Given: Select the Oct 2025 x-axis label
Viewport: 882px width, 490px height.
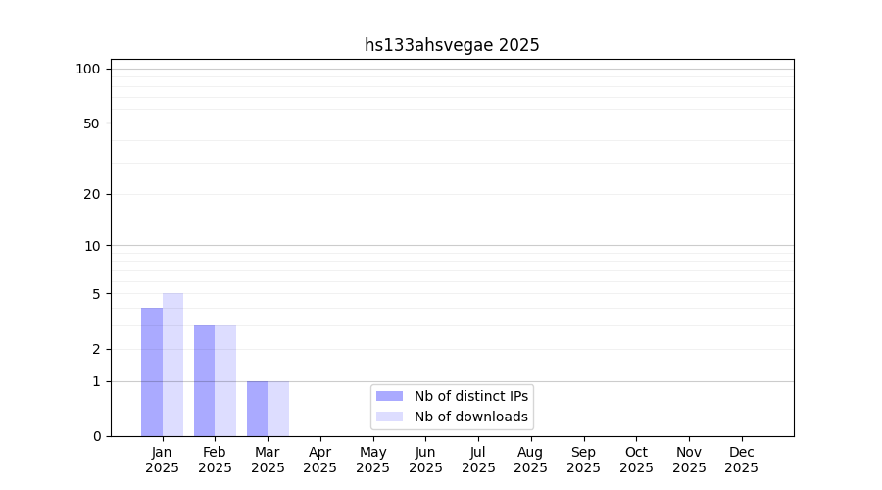Looking at the screenshot, I should click(x=636, y=460).
